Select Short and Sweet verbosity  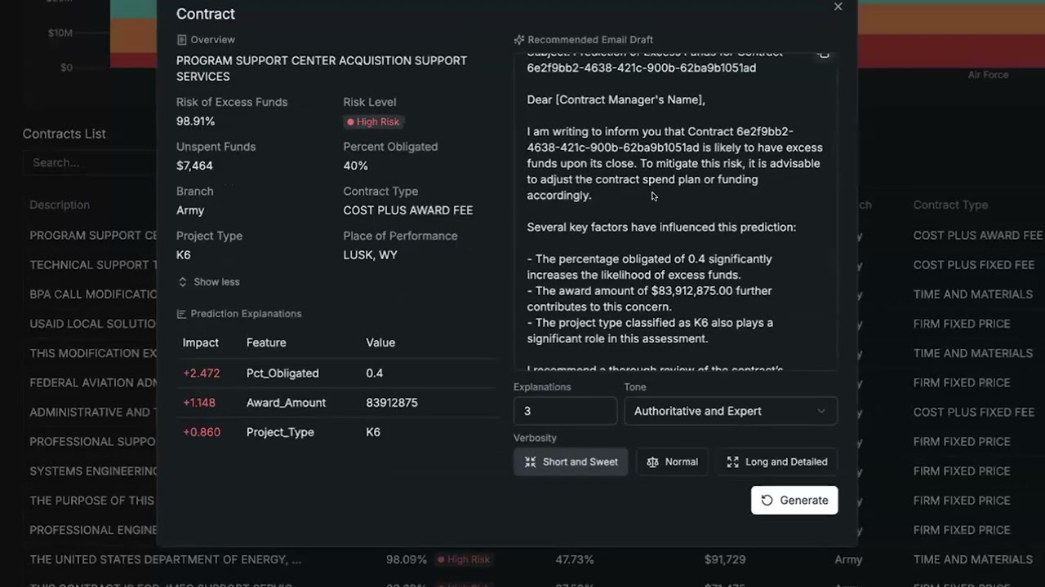(x=571, y=462)
